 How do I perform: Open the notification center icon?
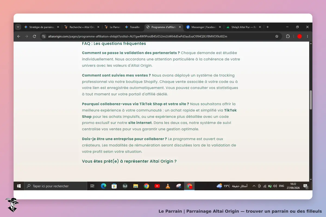(x=305, y=186)
